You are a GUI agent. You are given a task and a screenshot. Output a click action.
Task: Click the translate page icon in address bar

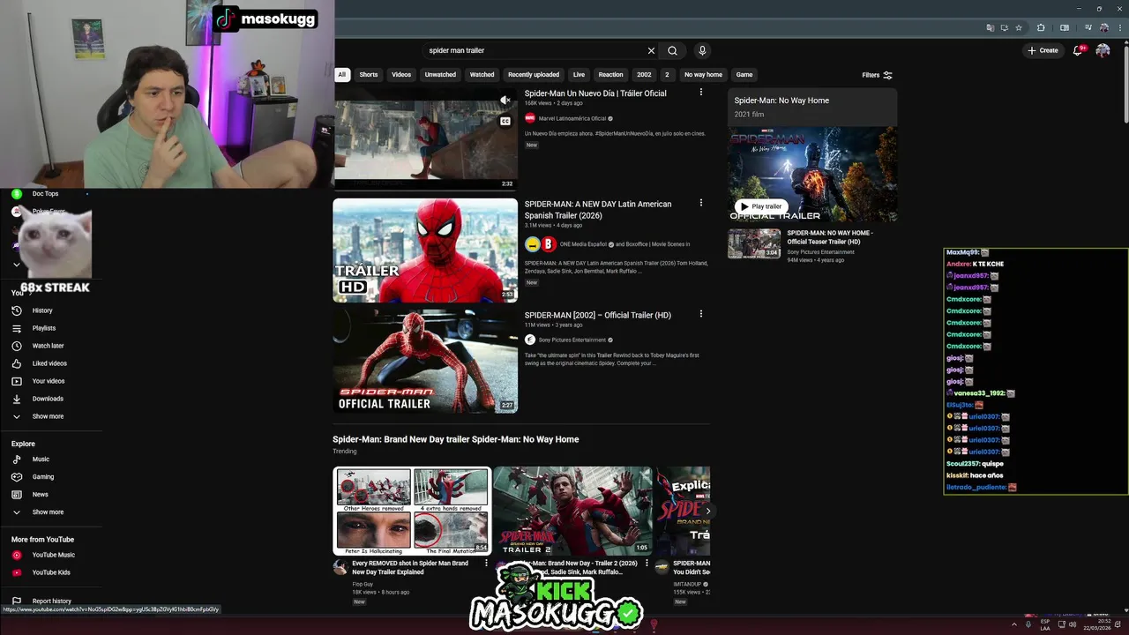991,27
